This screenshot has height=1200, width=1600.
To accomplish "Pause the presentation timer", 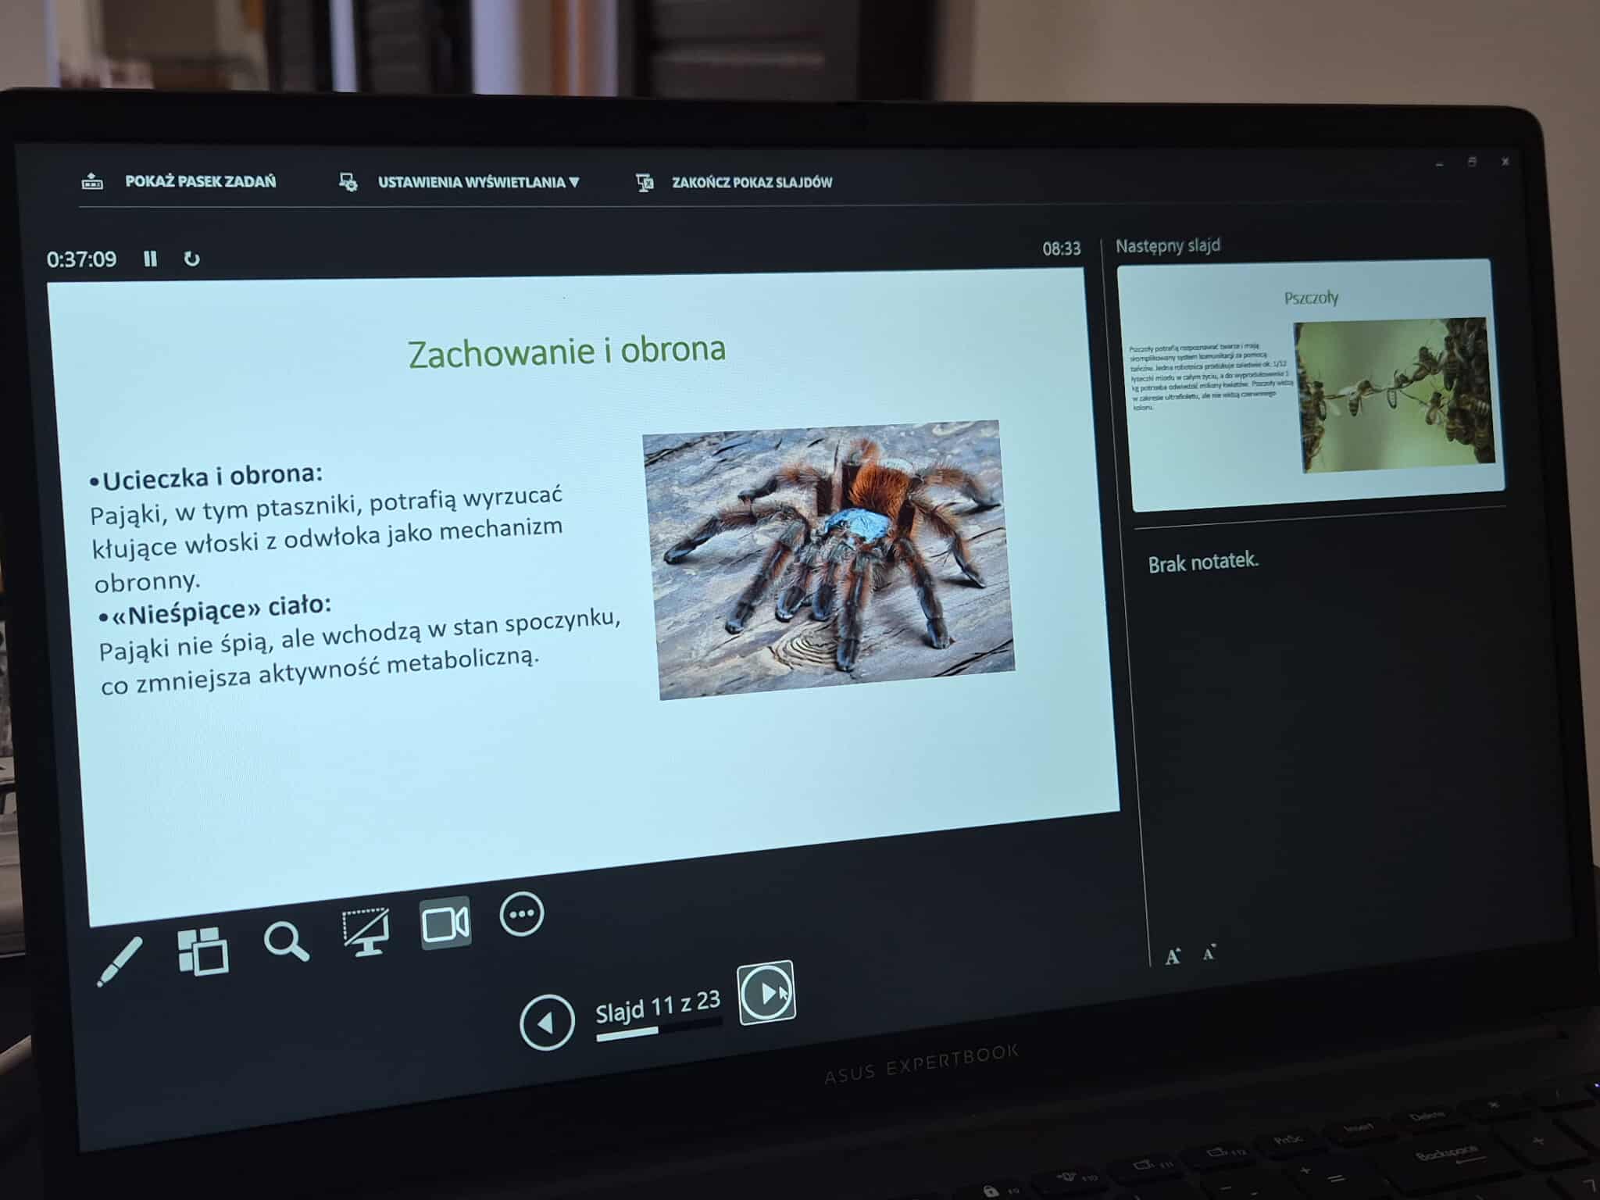I will pos(150,259).
